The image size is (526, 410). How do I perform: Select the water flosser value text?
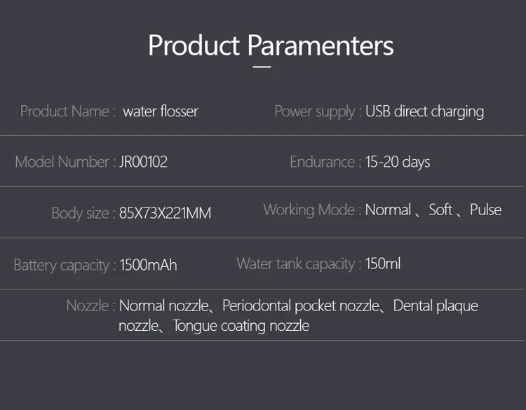pyautogui.click(x=161, y=111)
